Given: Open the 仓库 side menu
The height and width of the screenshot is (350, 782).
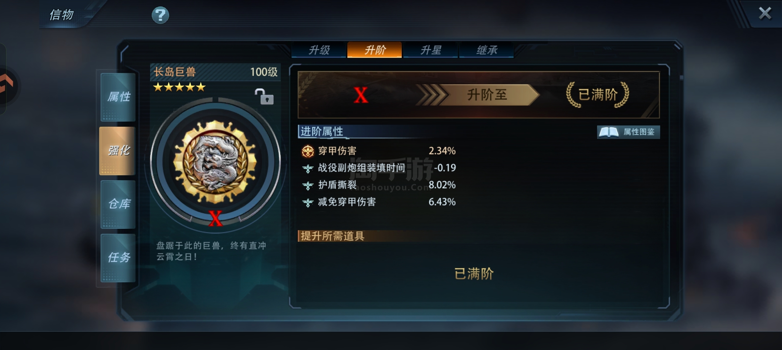Looking at the screenshot, I should [x=118, y=204].
